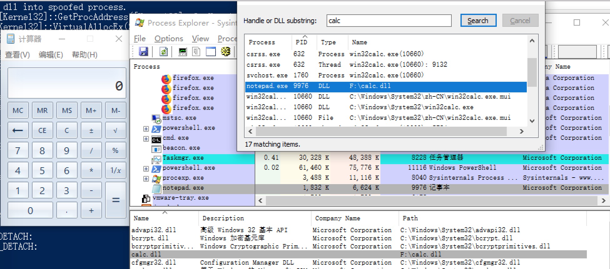Click process list horizontal scrollbar right arrow
Viewport: 610px width, 269px height.
click(603, 201)
